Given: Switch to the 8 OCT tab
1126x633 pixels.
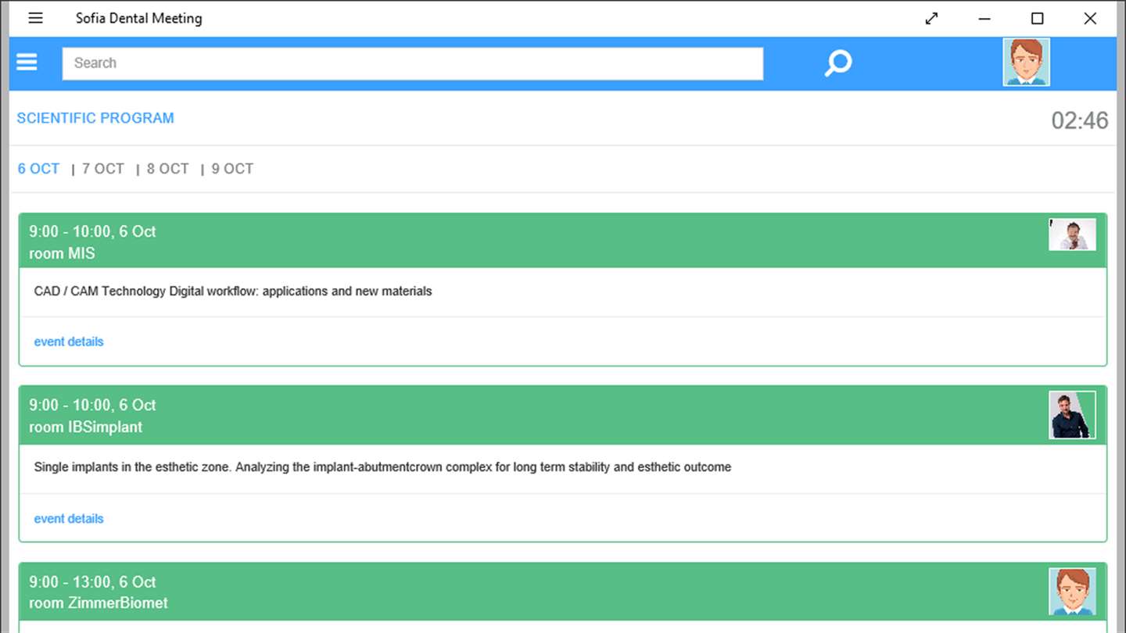Looking at the screenshot, I should click(168, 169).
